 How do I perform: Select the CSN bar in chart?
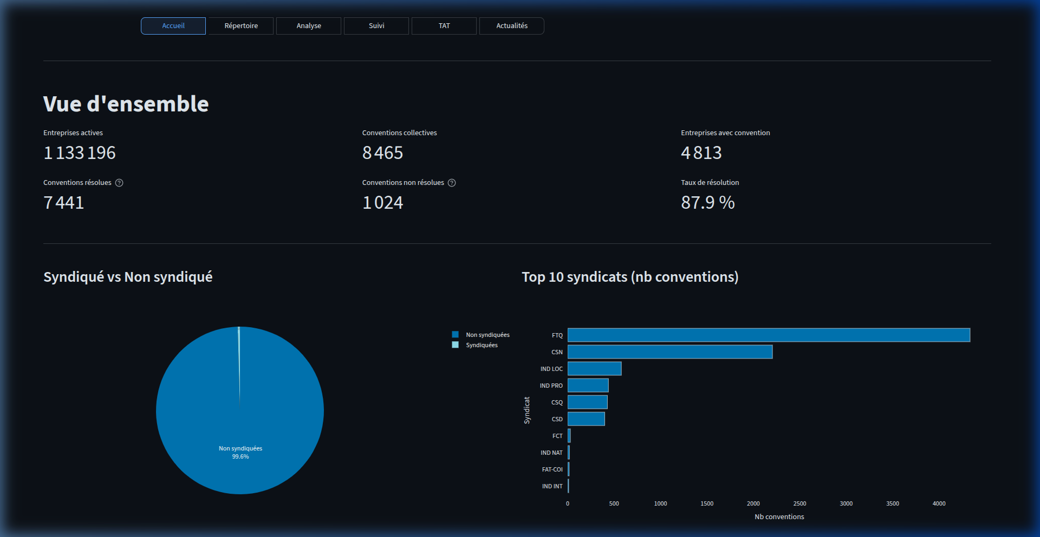tap(669, 352)
